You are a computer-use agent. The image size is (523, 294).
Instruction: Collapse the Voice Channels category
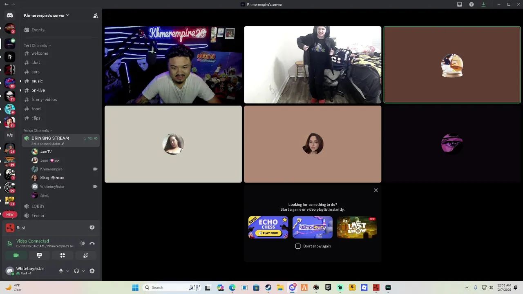pos(38,130)
